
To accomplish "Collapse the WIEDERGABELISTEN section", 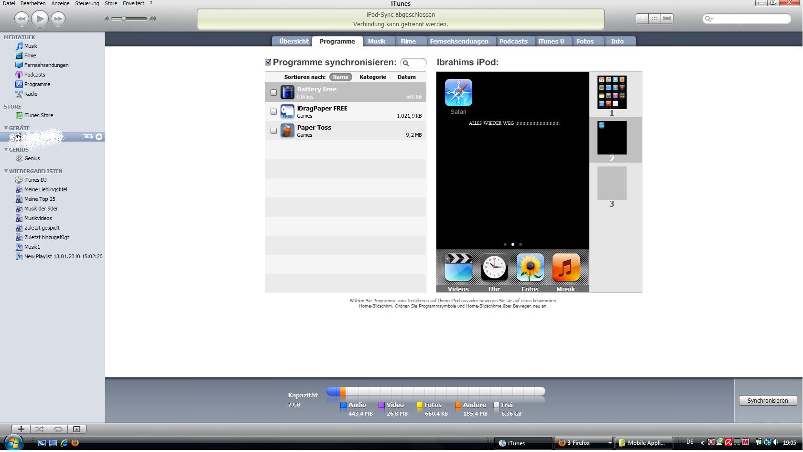I will click(x=6, y=171).
